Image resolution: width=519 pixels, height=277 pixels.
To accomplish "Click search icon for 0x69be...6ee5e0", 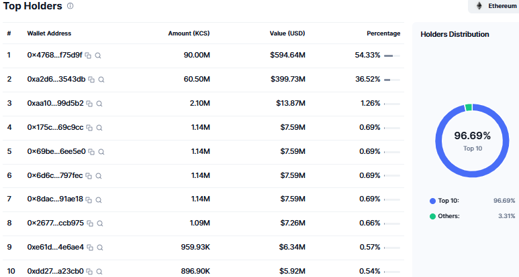I will (101, 152).
